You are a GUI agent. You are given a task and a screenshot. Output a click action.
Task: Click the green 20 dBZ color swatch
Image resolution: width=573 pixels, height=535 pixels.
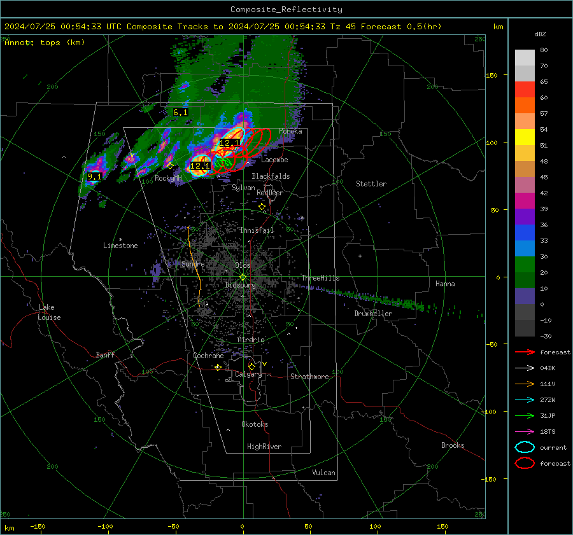click(525, 265)
